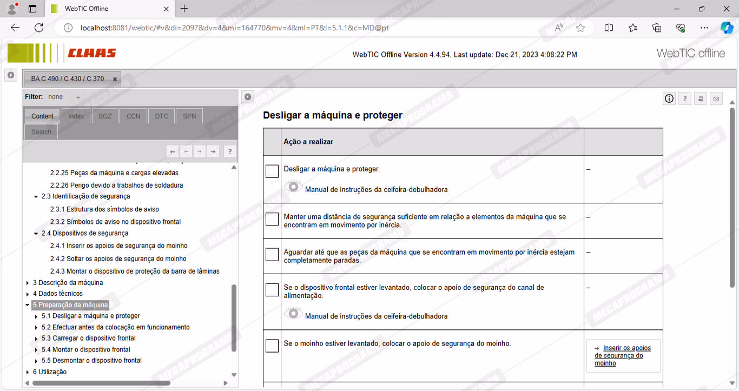Print the current document page
This screenshot has height=391, width=739.
(701, 98)
